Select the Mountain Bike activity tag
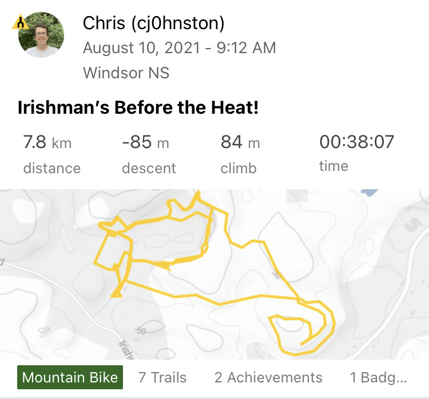The width and height of the screenshot is (429, 399). click(70, 377)
